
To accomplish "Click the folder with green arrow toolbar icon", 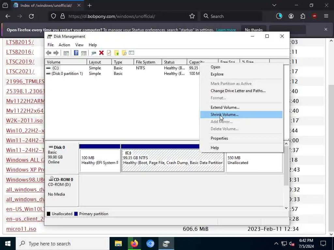I will 116,53.
